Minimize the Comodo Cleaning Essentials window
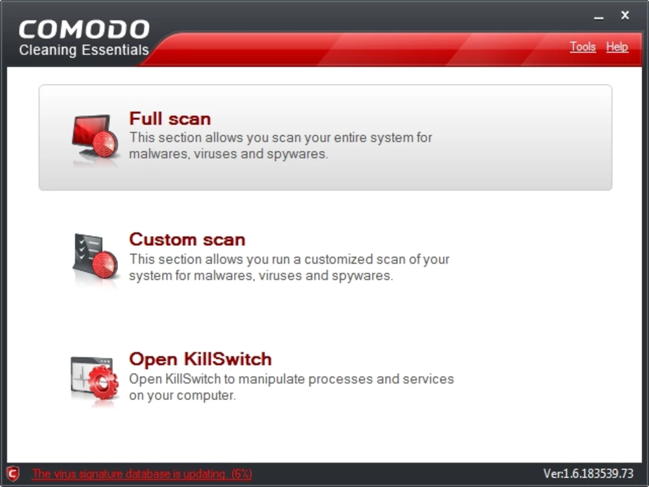649x487 pixels. [x=599, y=18]
